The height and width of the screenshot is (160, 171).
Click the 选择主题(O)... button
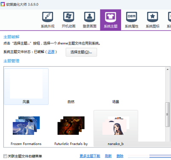[x=81, y=52]
